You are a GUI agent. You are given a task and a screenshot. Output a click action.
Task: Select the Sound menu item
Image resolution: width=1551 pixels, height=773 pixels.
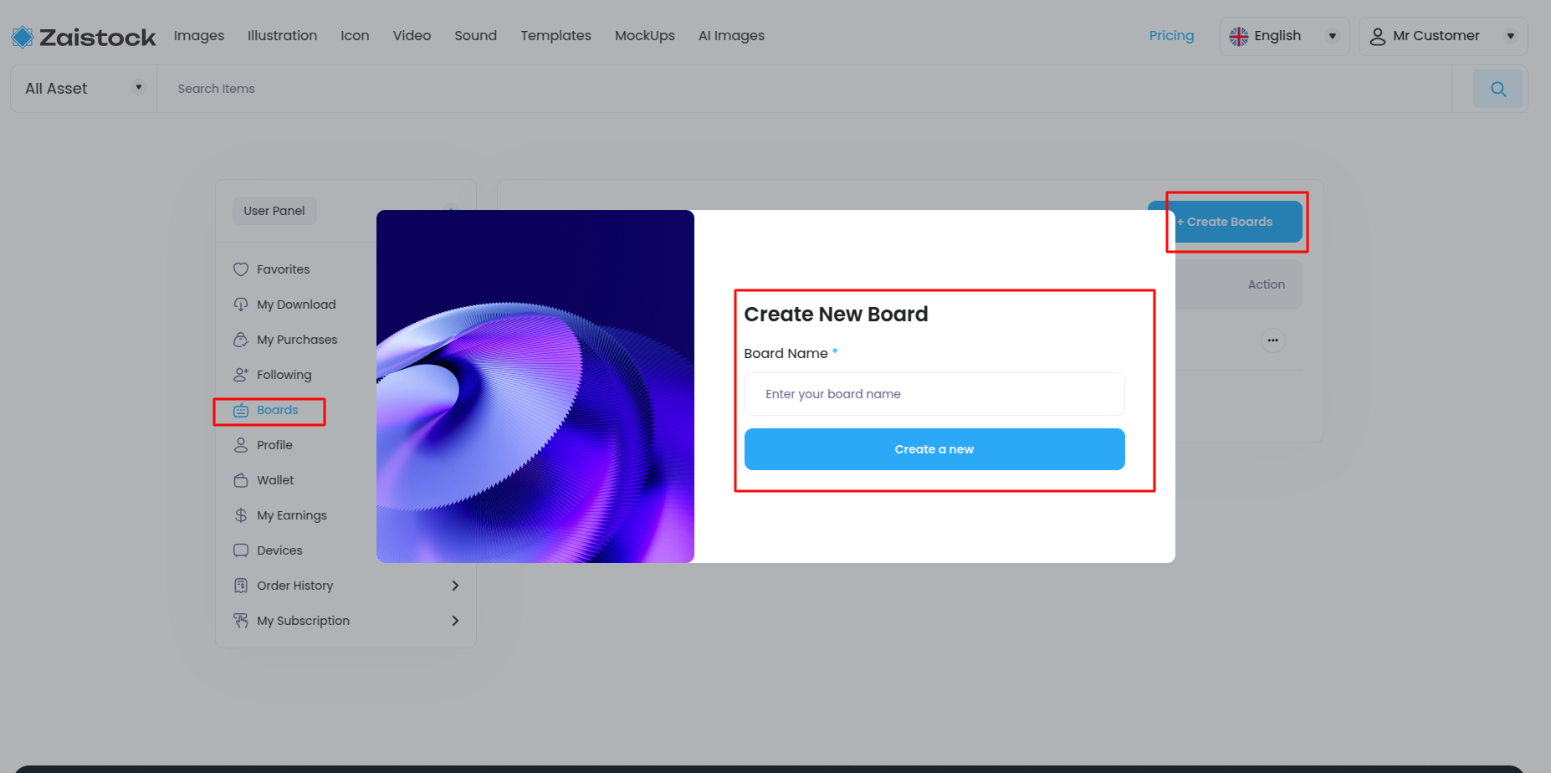(475, 35)
